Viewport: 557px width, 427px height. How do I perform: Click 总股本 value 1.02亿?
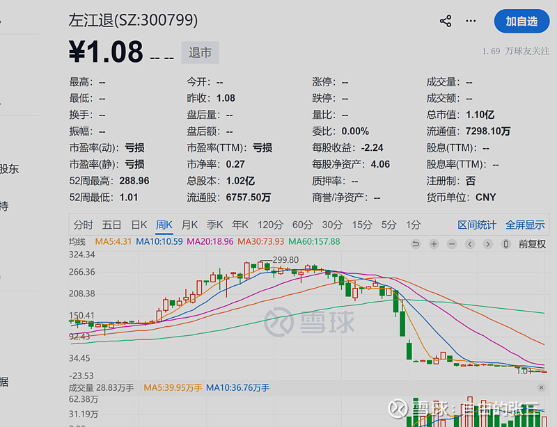pyautogui.click(x=240, y=181)
